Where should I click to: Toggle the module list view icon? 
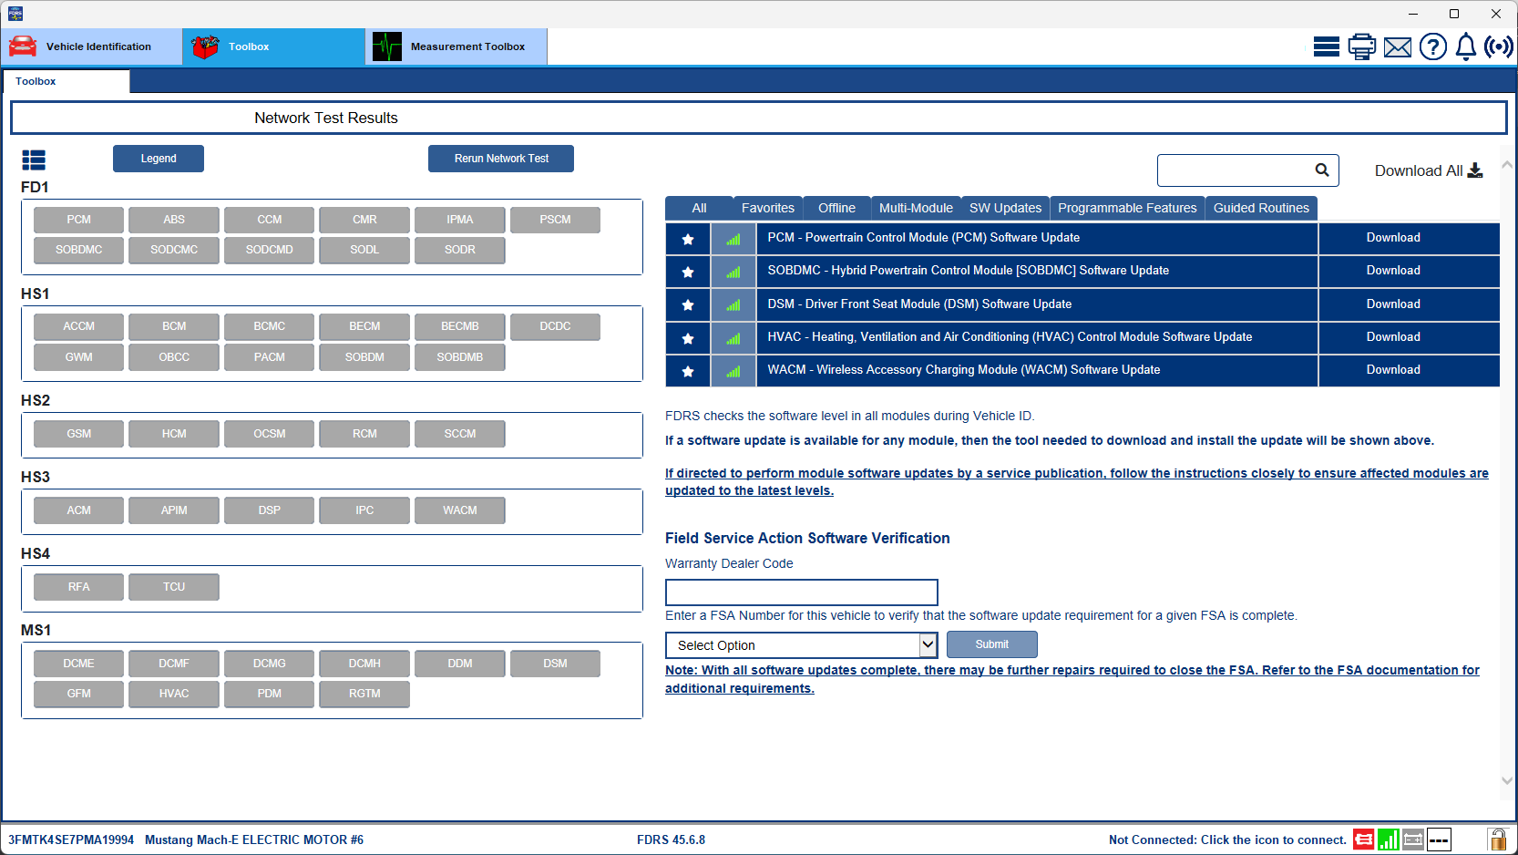coord(34,160)
